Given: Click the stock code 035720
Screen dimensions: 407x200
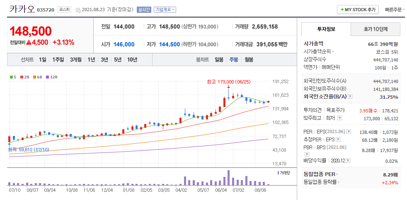Looking at the screenshot, I should click(x=46, y=10).
